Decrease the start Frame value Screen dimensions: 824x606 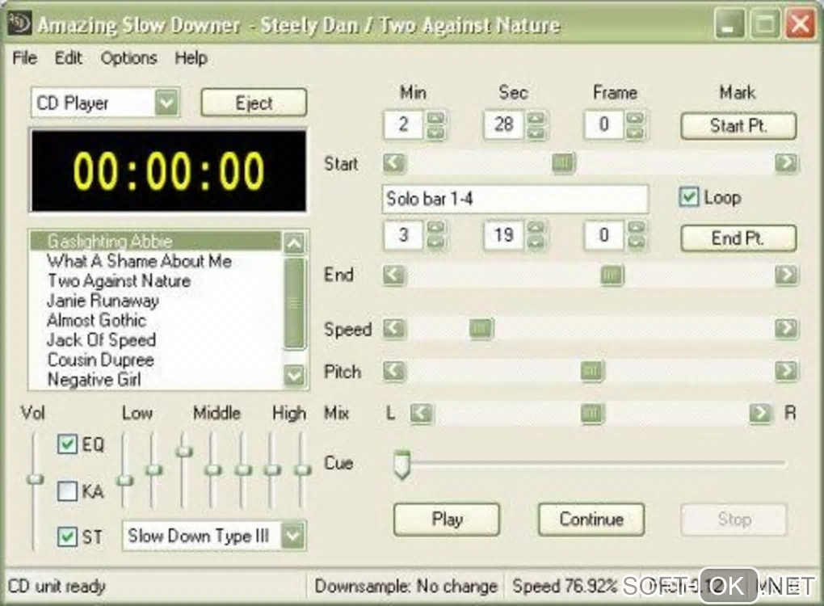pyautogui.click(x=635, y=133)
